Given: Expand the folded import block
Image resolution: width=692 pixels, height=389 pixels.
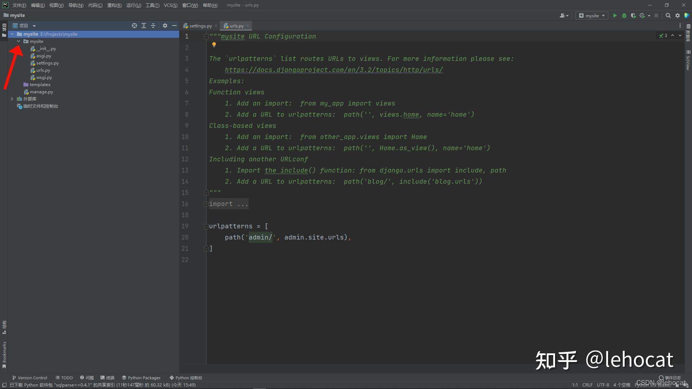Looking at the screenshot, I should coord(206,204).
